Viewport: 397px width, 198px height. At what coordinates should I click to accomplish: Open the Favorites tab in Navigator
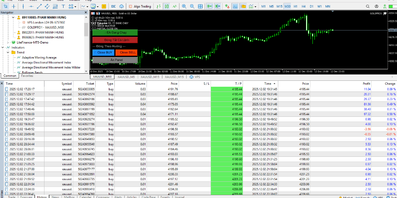click(x=27, y=76)
